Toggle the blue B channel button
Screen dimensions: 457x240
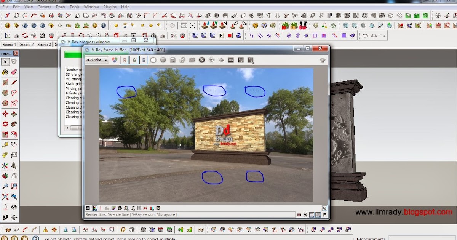pos(144,60)
